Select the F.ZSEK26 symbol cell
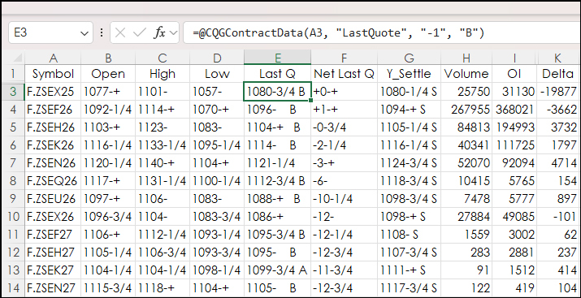Image resolution: width=581 pixels, height=298 pixels. coord(53,145)
